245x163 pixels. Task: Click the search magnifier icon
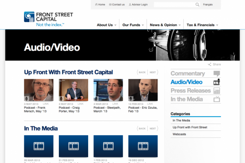[198, 4]
